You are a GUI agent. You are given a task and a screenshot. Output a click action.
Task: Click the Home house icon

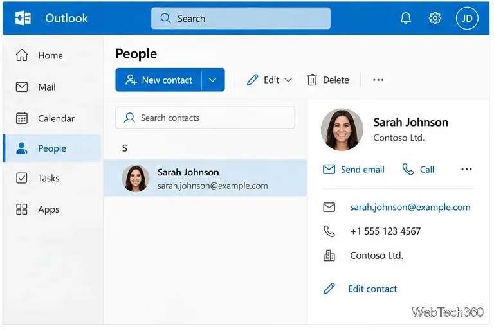point(22,55)
